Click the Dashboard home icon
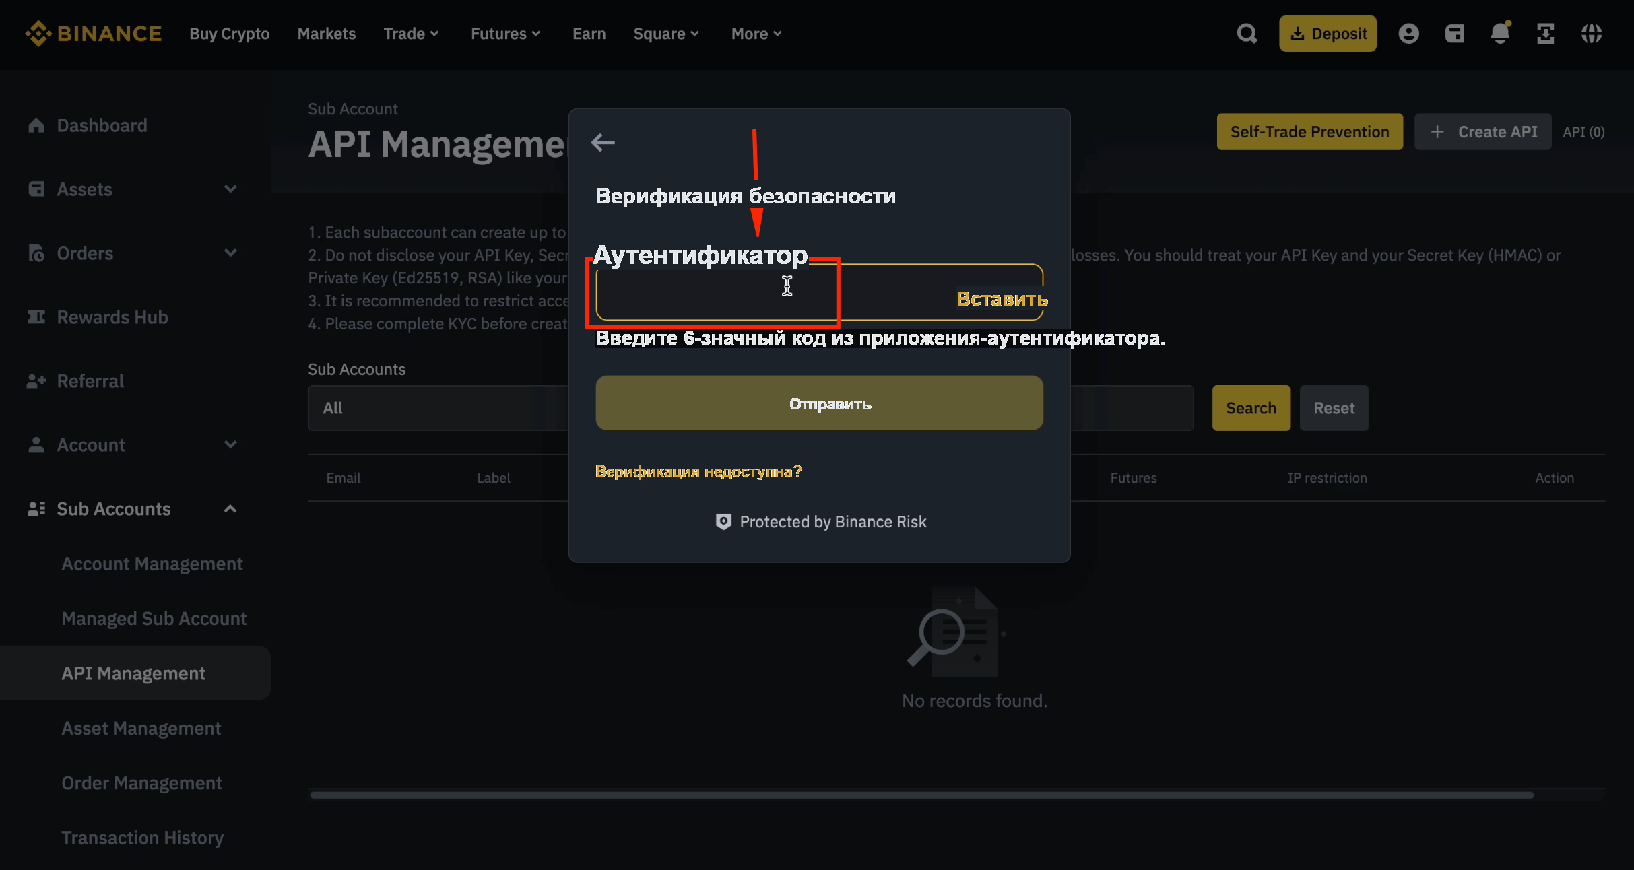1634x870 pixels. tap(36, 125)
